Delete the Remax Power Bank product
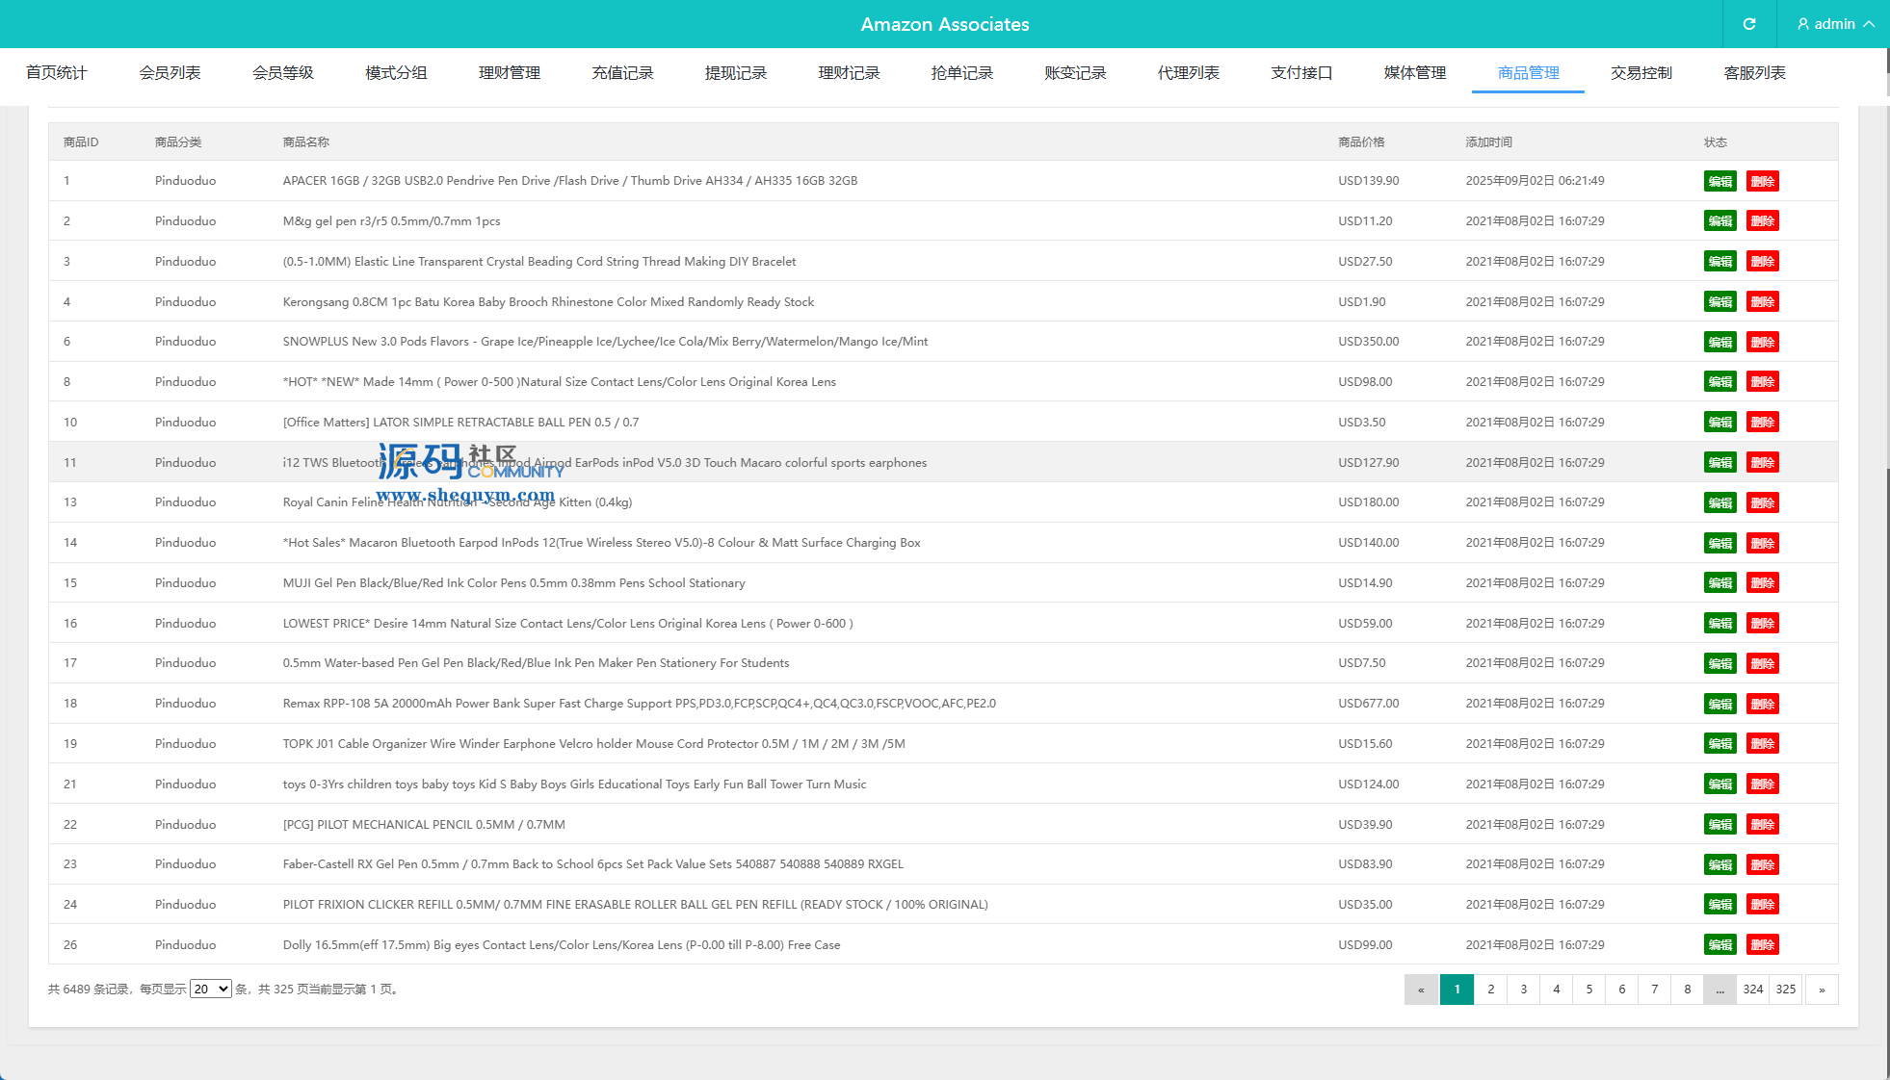Image resolution: width=1890 pixels, height=1080 pixels. 1762,704
